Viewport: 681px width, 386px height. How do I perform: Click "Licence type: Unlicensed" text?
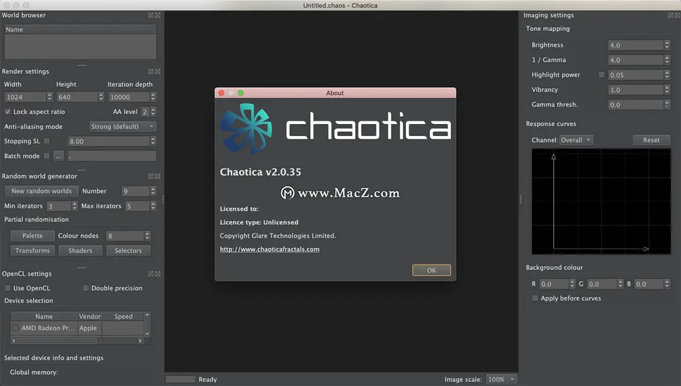point(259,222)
